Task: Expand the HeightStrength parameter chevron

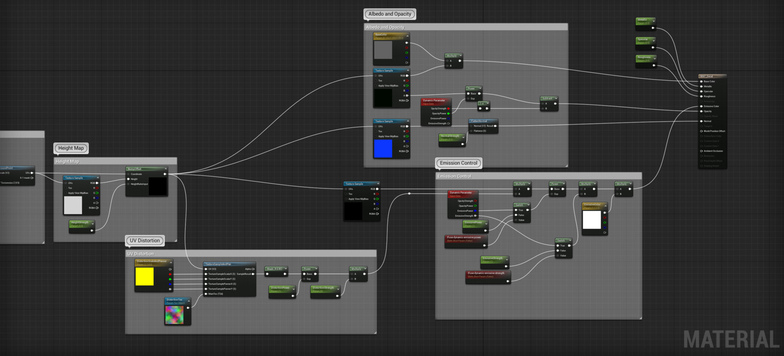Action: 92,224
